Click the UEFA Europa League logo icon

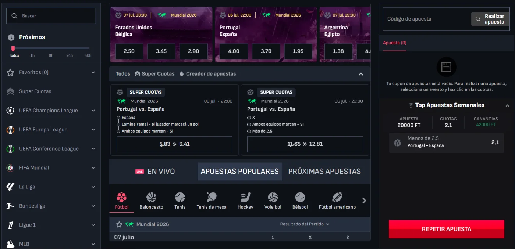click(10, 130)
